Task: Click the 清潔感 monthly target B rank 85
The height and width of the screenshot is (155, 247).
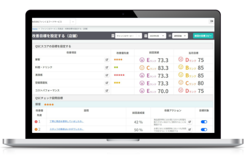Action: click(191, 75)
